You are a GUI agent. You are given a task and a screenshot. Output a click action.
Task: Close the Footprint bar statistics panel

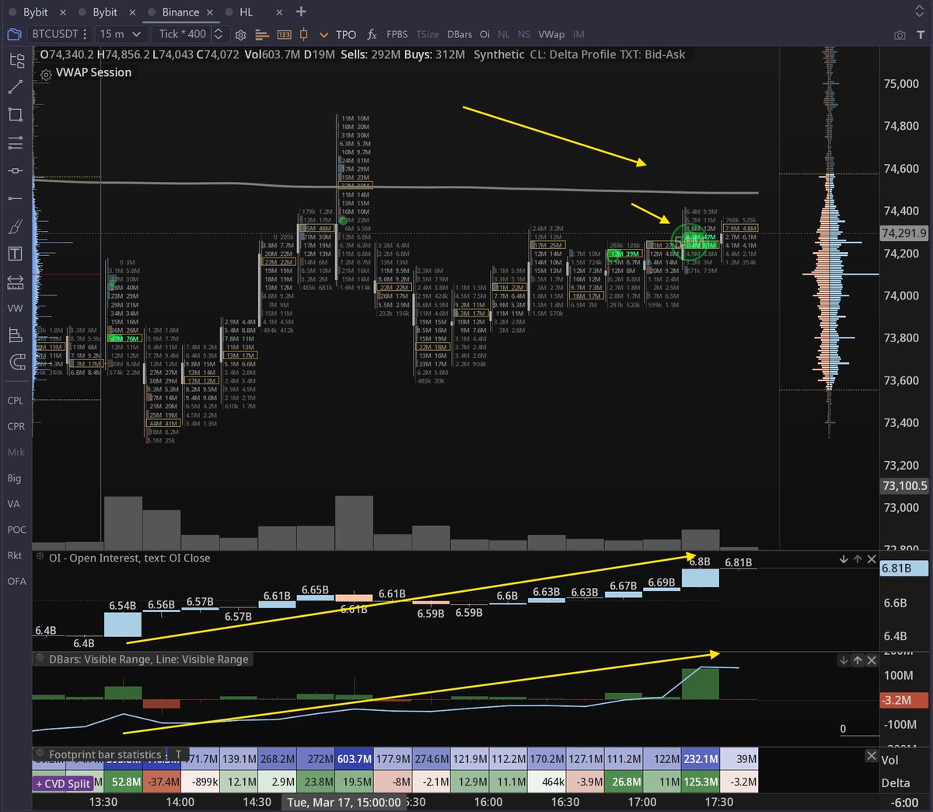[x=872, y=756]
